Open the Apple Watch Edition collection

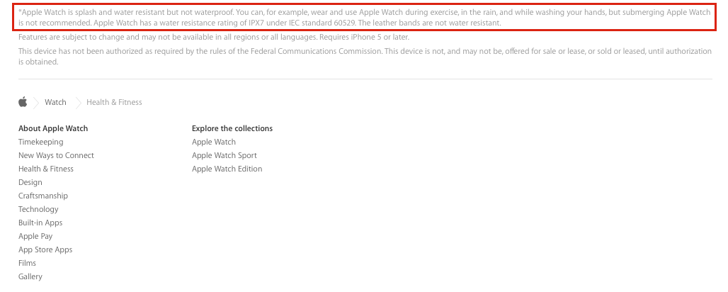tap(227, 169)
